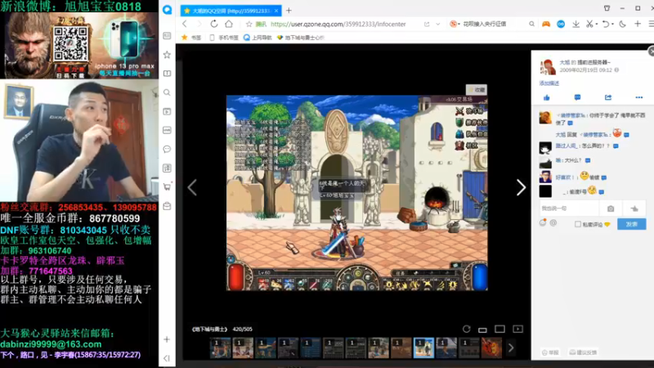The width and height of the screenshot is (654, 368).
Task: Click the comment input field
Action: 568,209
